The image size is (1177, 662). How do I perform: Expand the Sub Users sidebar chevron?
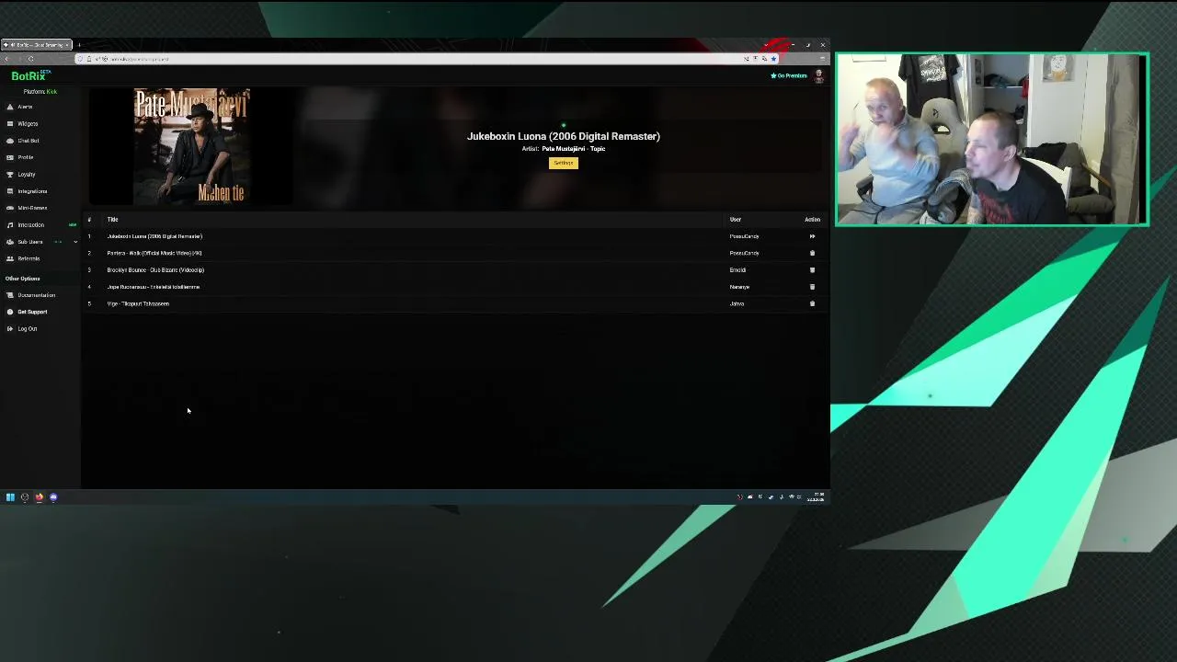[x=75, y=242]
